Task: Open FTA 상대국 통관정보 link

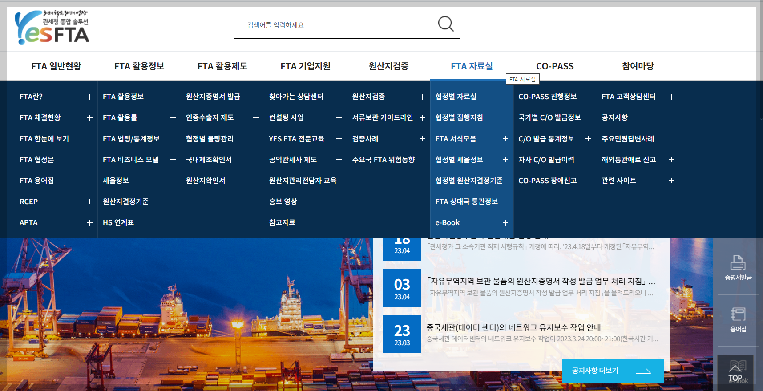Action: click(x=466, y=202)
